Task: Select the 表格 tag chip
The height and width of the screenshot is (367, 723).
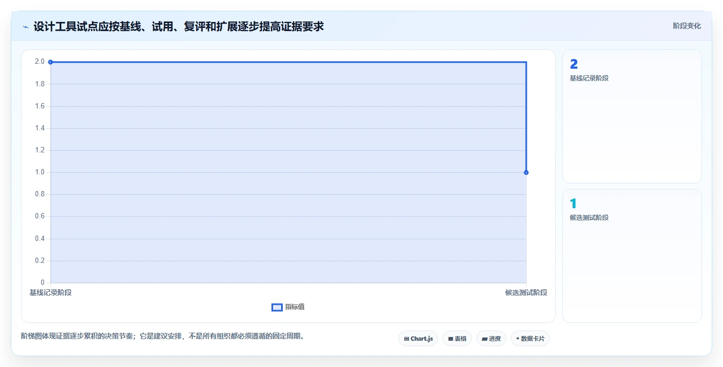Action: (457, 339)
